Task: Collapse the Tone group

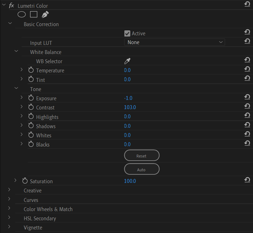Action: coord(16,88)
